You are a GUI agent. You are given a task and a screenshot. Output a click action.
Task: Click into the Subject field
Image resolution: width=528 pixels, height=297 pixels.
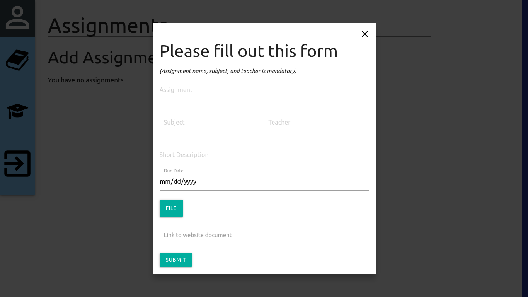[188, 123]
